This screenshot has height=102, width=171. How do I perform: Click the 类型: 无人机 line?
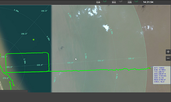tap(159, 78)
